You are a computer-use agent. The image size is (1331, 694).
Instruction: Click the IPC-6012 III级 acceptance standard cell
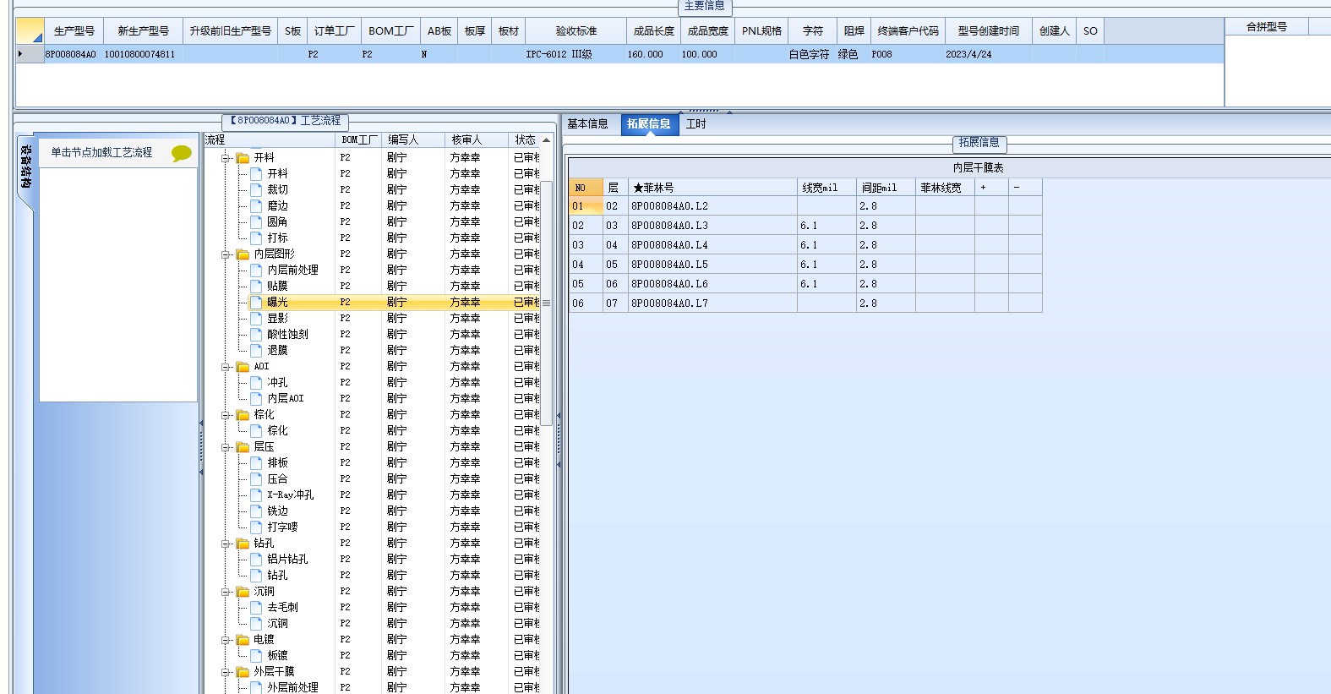[x=575, y=54]
